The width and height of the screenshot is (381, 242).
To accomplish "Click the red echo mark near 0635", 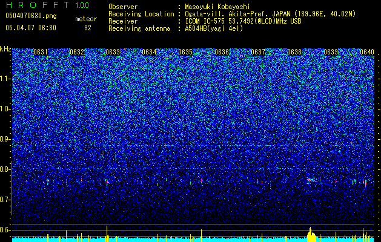I will click(202, 180).
